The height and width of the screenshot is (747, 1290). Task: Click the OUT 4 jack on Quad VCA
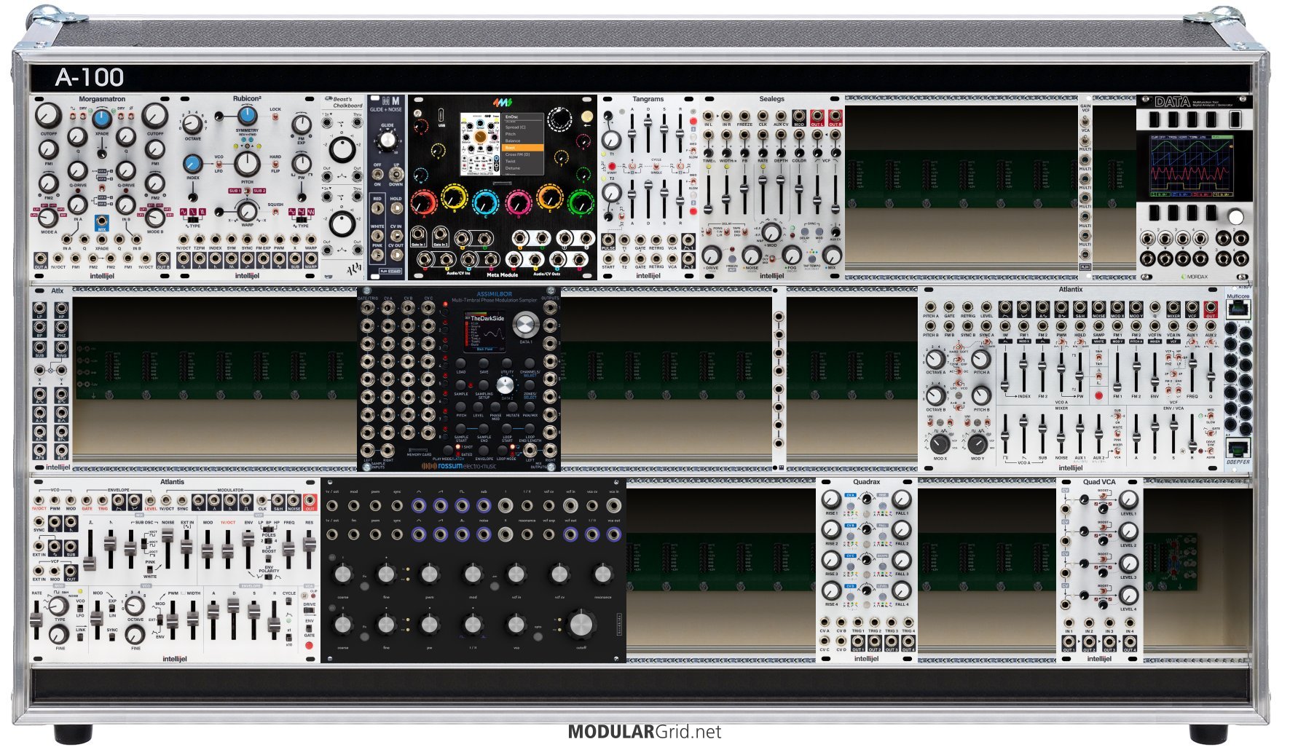1129,641
